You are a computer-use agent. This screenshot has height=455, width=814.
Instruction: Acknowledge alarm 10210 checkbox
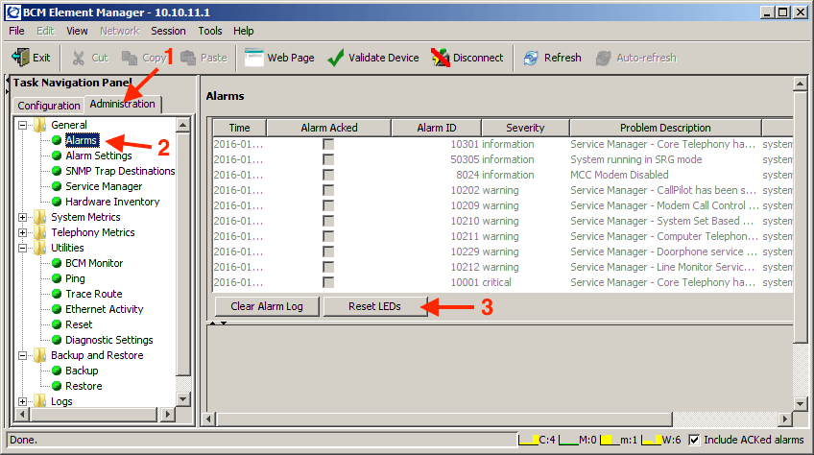tap(328, 221)
